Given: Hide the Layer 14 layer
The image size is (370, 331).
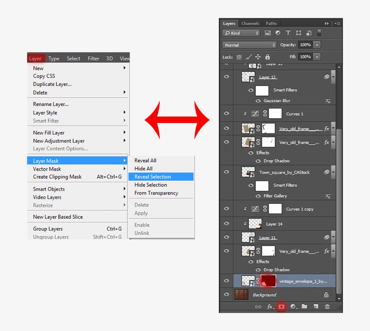Looking at the screenshot, I should point(227,223).
